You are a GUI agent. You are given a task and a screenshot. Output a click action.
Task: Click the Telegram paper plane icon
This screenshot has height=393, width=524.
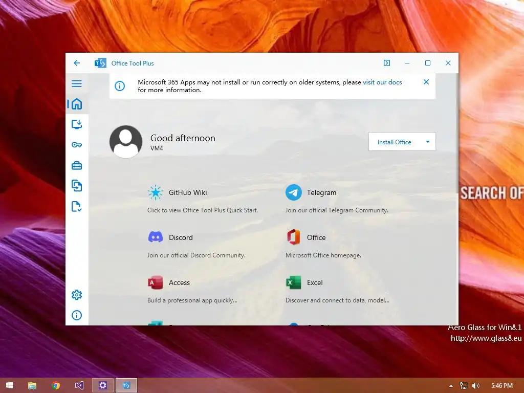[x=293, y=192]
